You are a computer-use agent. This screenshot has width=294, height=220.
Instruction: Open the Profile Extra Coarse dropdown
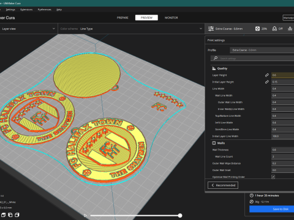(262, 50)
